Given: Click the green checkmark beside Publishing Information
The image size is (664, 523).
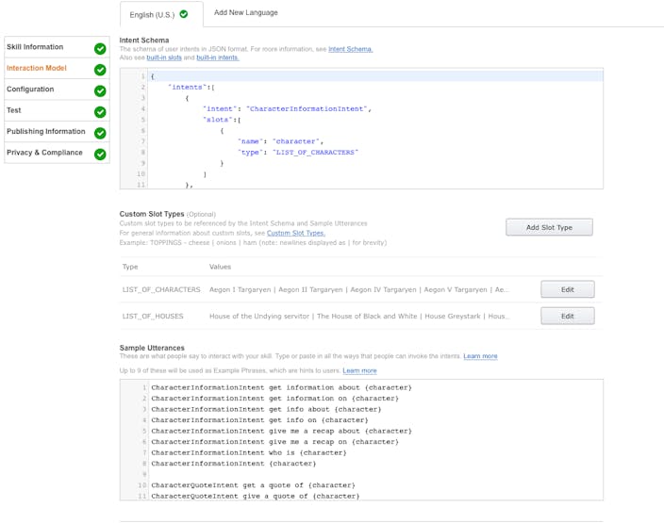Looking at the screenshot, I should pyautogui.click(x=100, y=133).
